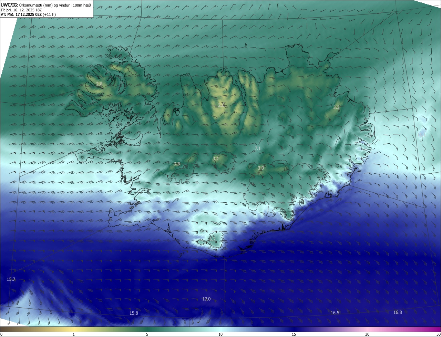Click the 5 tick on the color scale
Image resolution: width=441 pixels, height=337 pixels.
point(147,335)
